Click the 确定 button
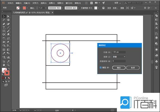 pos(119,68)
